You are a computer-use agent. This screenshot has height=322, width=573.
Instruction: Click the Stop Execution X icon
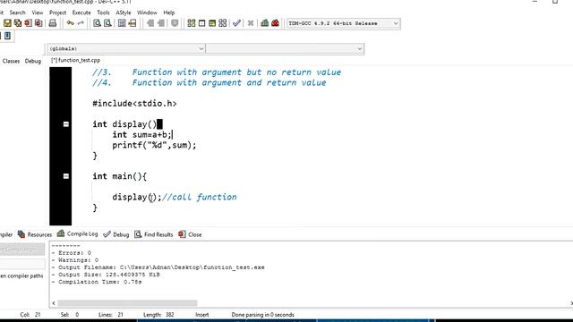[x=251, y=23]
